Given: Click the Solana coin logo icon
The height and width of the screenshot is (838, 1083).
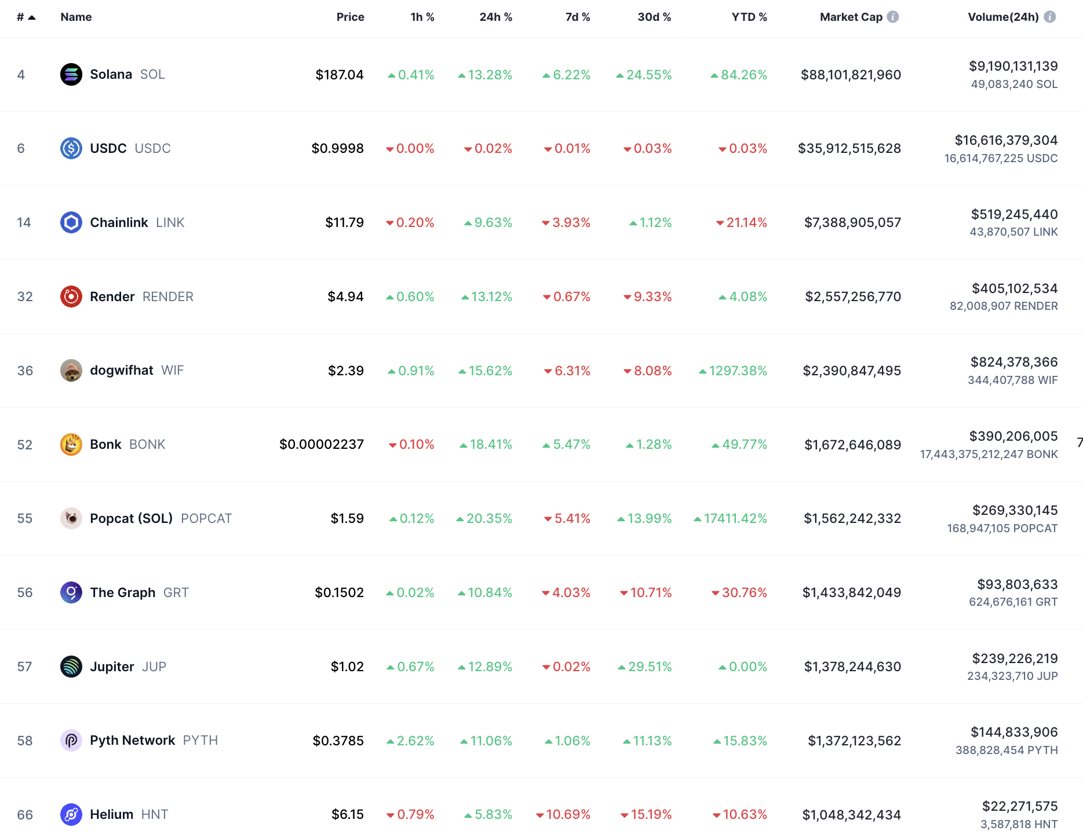Looking at the screenshot, I should tap(71, 74).
